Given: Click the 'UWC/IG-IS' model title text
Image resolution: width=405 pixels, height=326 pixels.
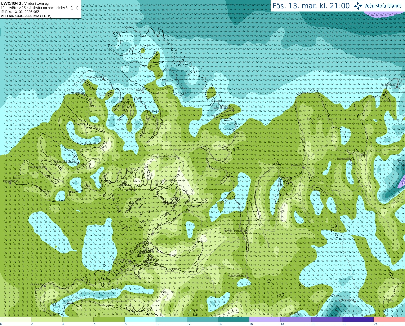Looking at the screenshot, I should point(11,3).
